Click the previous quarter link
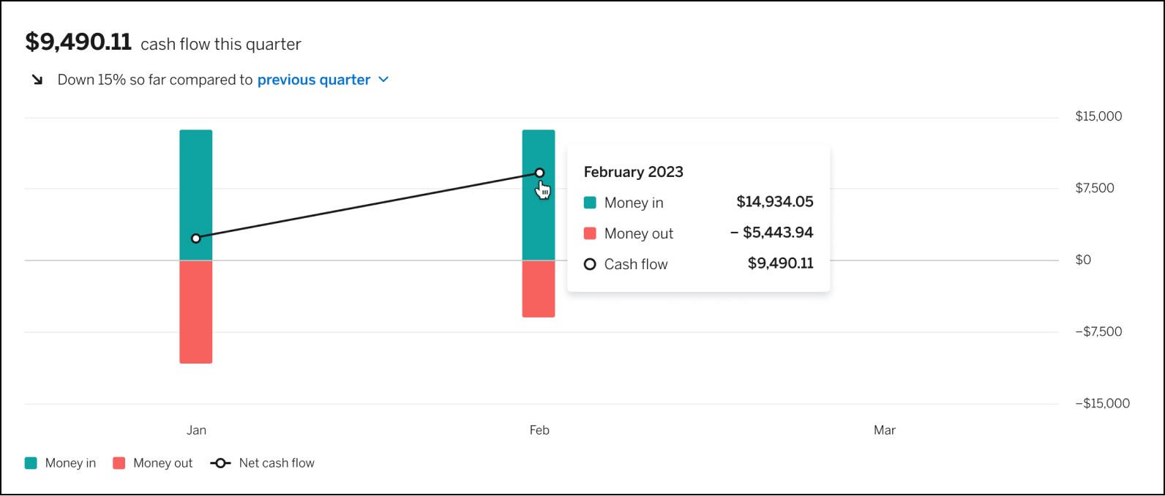 313,80
